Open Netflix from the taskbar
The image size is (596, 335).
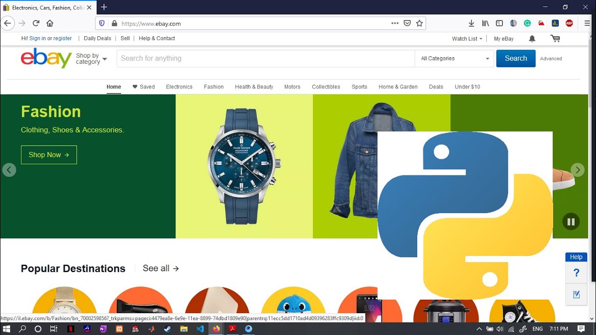[x=70, y=328]
